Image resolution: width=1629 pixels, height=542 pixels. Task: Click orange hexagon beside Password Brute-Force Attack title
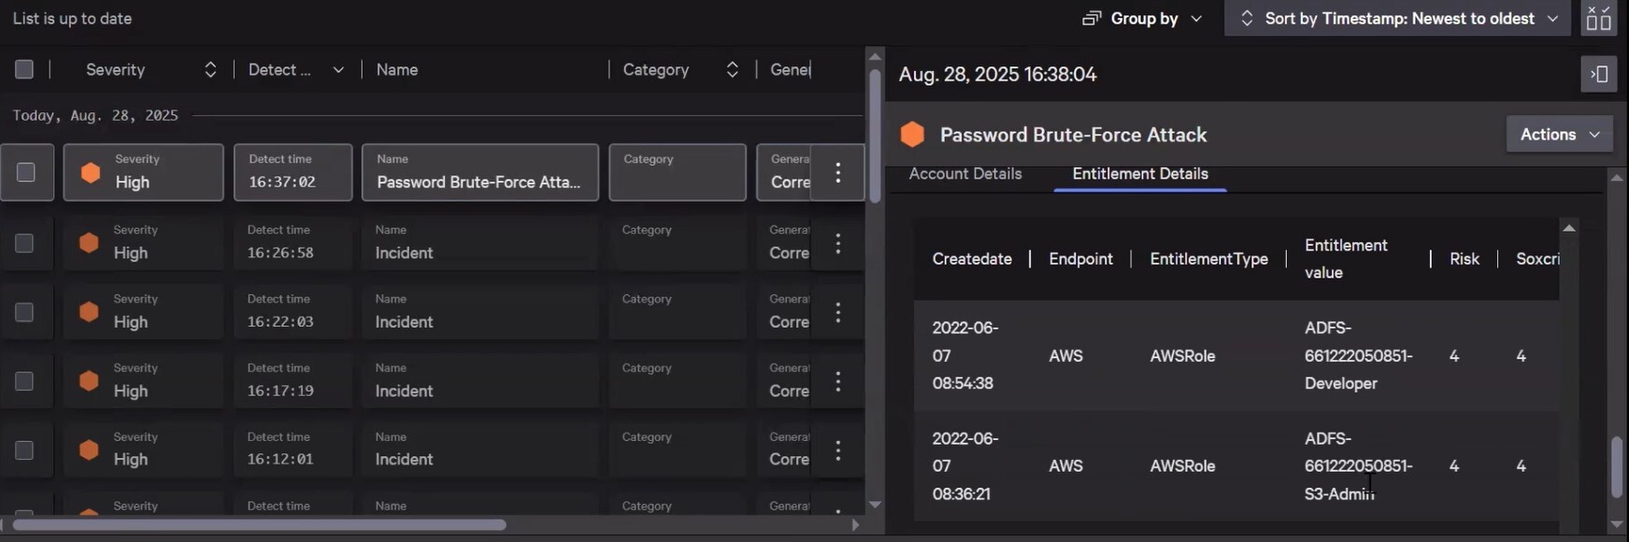pyautogui.click(x=912, y=135)
